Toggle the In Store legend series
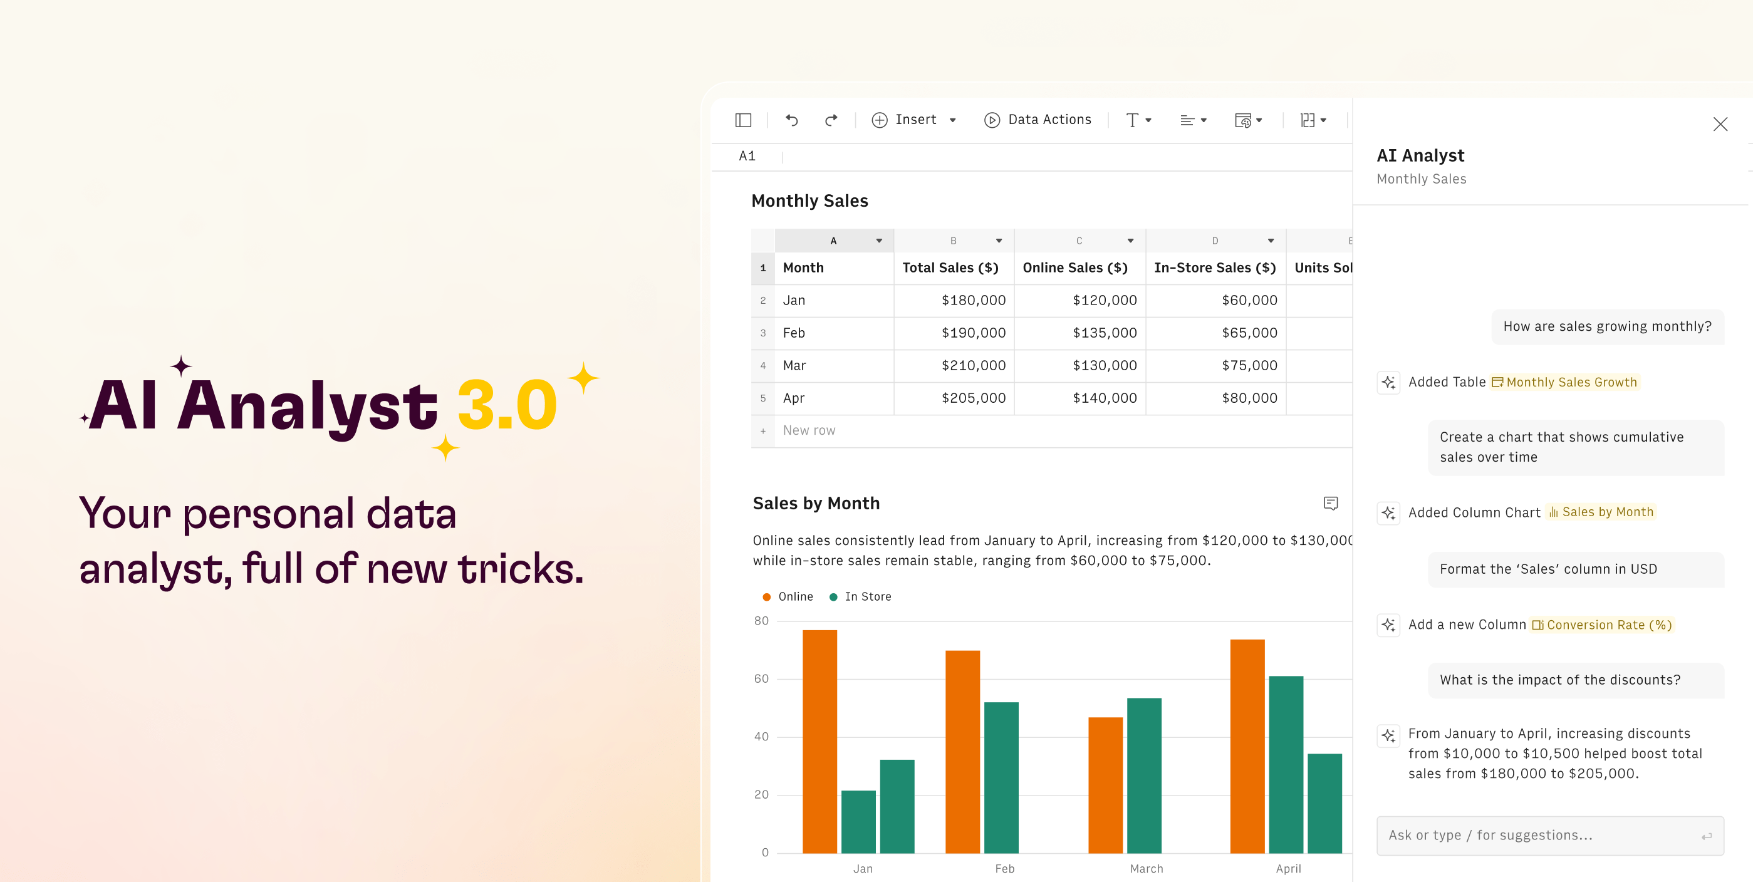The height and width of the screenshot is (882, 1753). [860, 597]
